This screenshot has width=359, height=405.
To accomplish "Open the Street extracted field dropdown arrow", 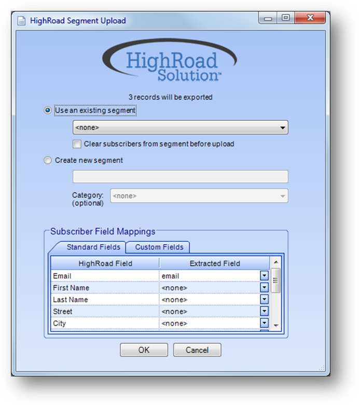I will click(x=264, y=311).
